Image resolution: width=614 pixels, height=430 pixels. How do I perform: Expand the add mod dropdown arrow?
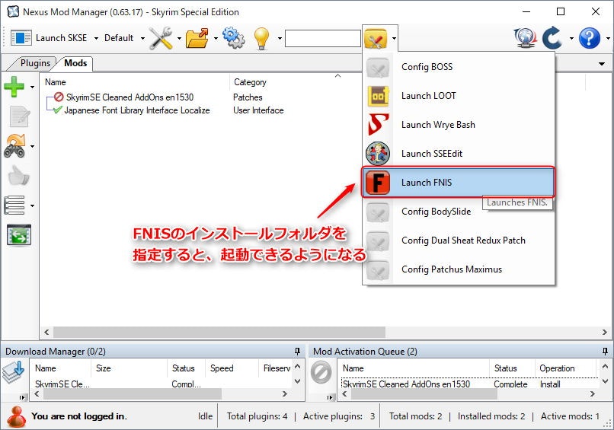click(x=32, y=87)
